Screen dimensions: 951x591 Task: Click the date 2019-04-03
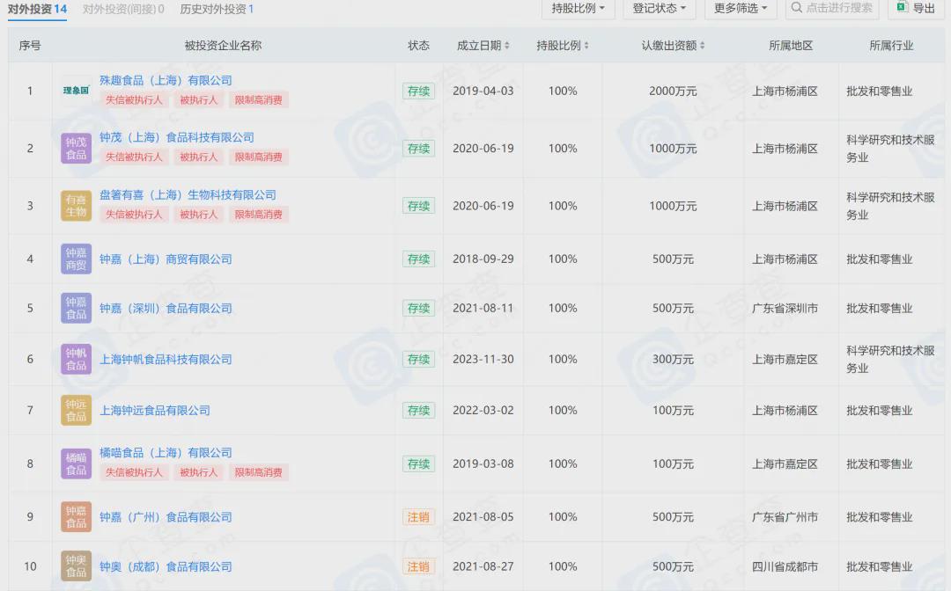coord(483,91)
